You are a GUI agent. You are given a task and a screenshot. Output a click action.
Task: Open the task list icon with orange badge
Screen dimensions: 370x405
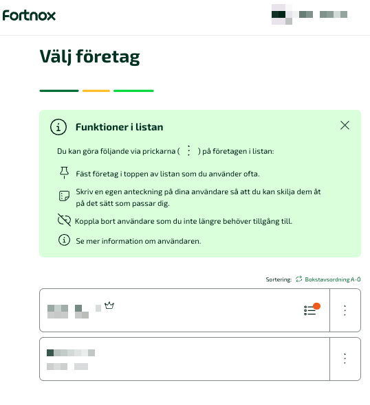click(310, 310)
